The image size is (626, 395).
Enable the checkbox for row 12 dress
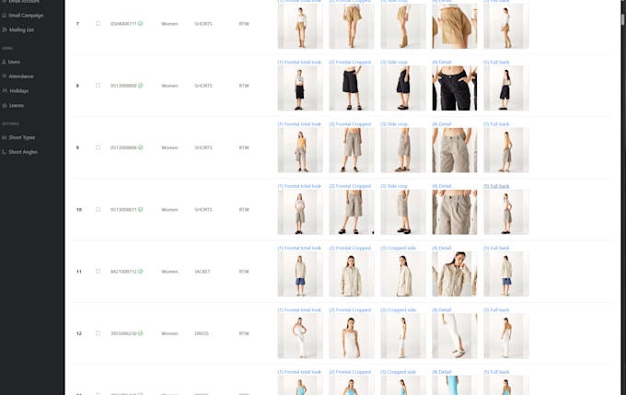(x=98, y=333)
